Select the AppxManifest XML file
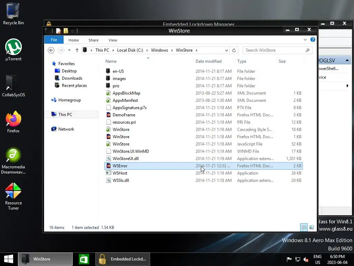 point(203,100)
